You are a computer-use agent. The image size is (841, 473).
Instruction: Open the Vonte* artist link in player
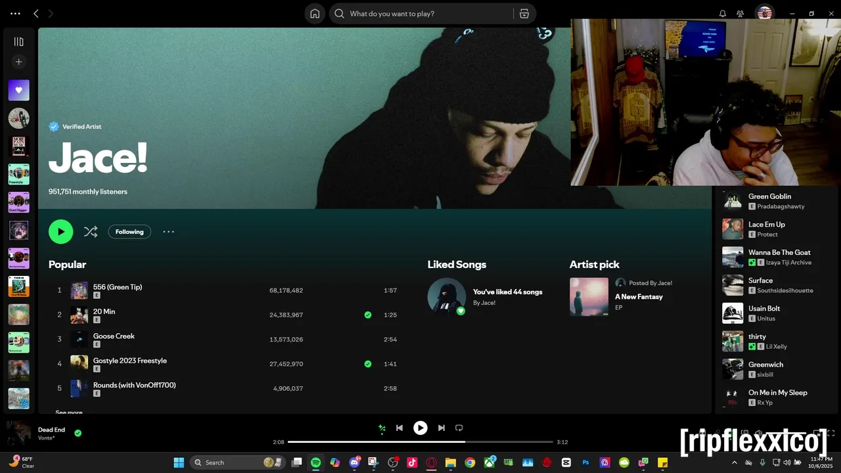46,438
